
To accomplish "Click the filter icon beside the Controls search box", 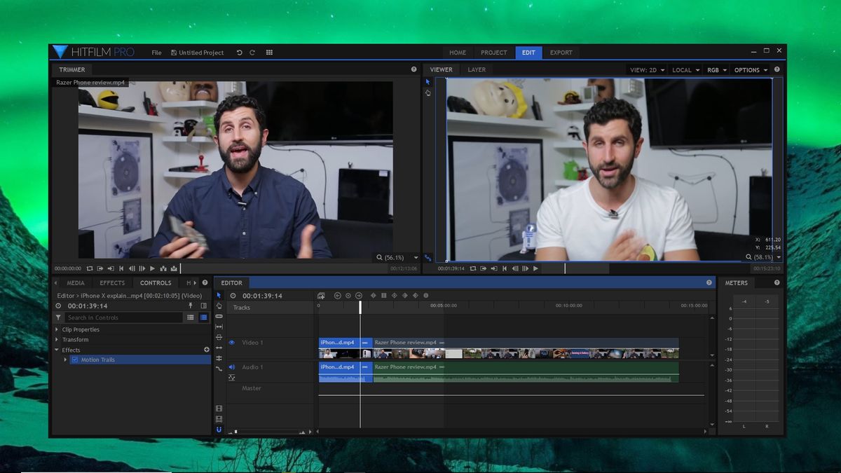I will coord(58,317).
